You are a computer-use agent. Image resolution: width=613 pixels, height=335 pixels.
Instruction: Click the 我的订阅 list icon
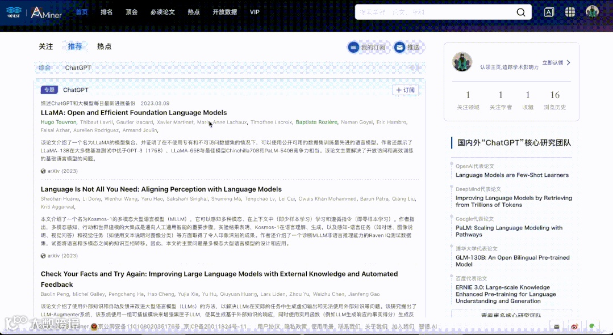[x=353, y=47]
